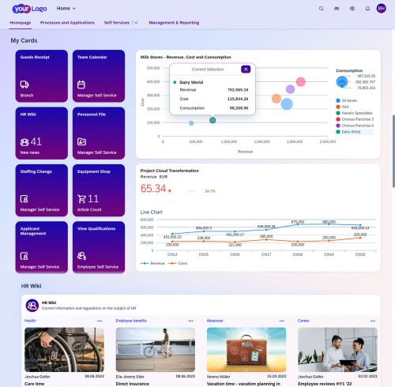Click the vacation suitcase article thumbnail
The height and width of the screenshot is (387, 395).
coord(246,350)
